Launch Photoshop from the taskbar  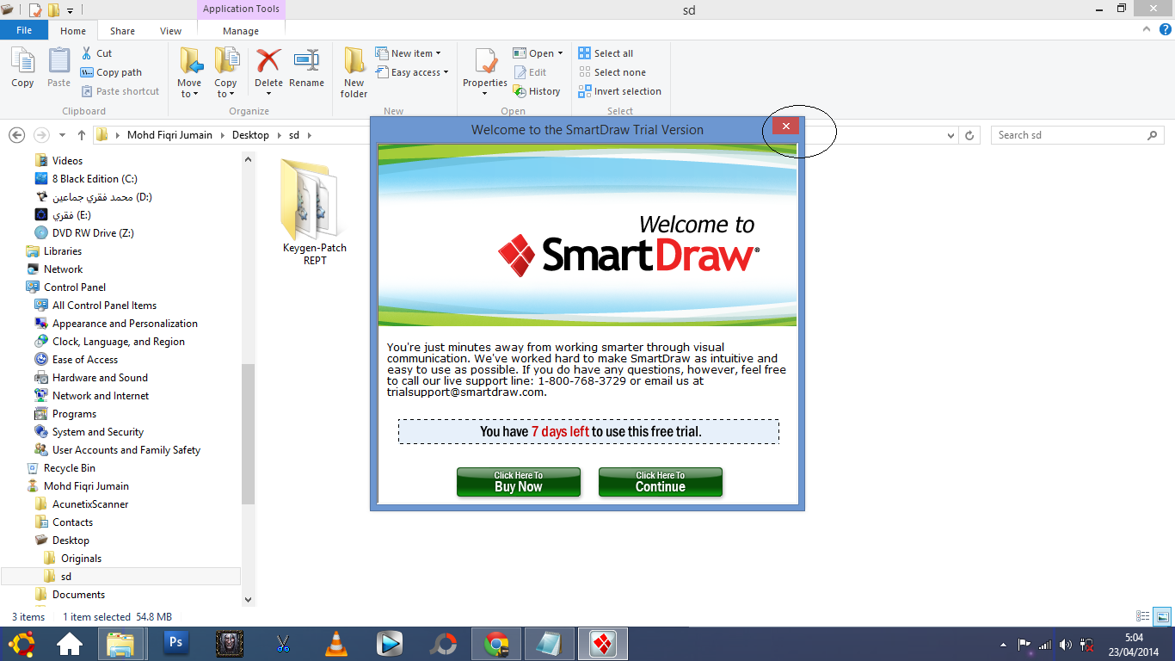175,643
